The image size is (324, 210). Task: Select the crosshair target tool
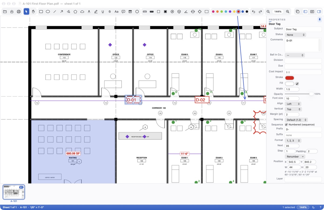[x=200, y=12]
